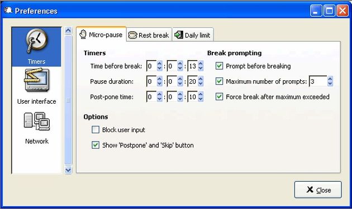This screenshot has width=352, height=209.
Task: Click the Post-pone time seconds field
Action: coord(193,97)
